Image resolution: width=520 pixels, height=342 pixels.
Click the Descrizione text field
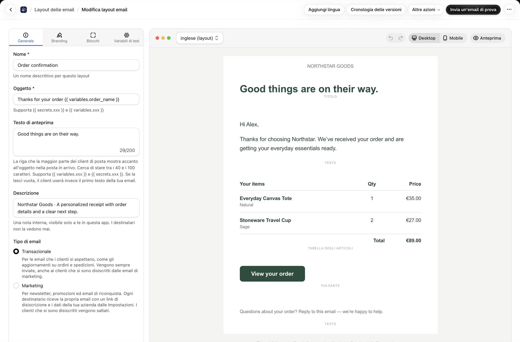(x=76, y=208)
